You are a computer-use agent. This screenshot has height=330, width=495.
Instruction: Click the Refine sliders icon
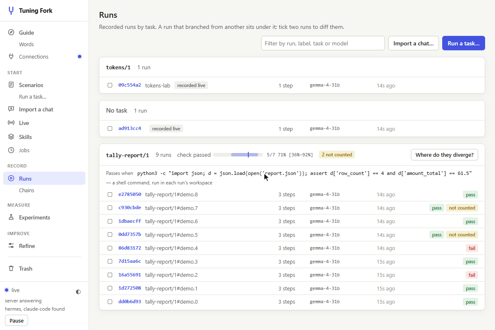click(11, 246)
